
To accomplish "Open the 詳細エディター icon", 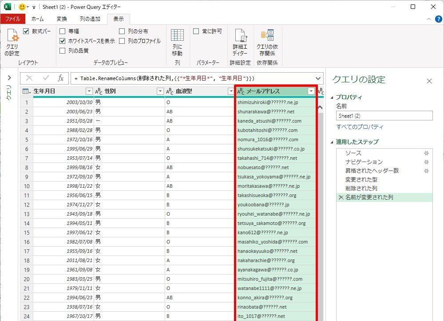I will [240, 43].
